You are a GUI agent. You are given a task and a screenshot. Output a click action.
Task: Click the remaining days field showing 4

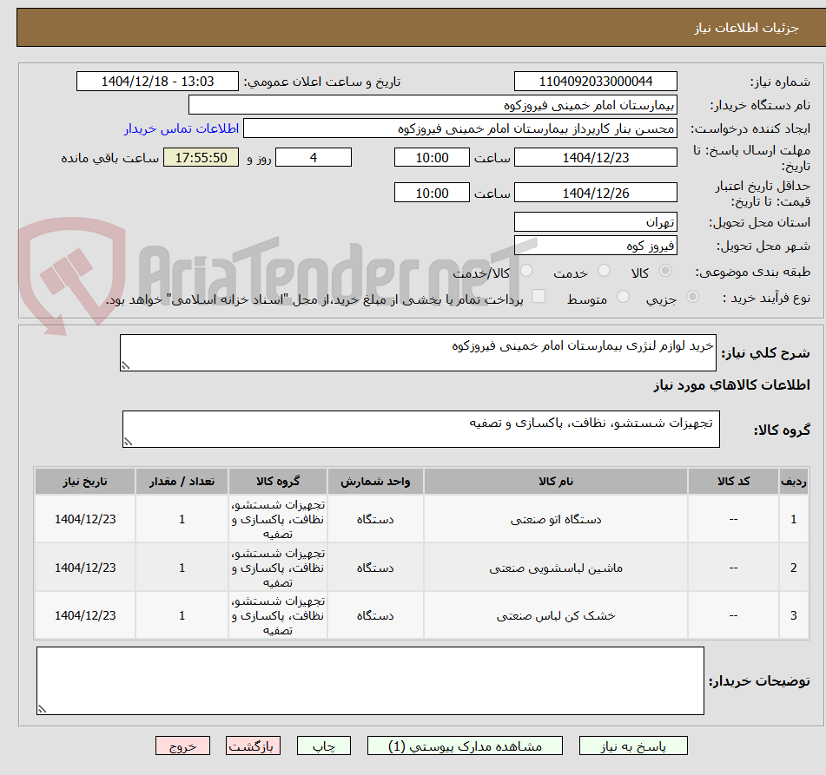point(314,157)
